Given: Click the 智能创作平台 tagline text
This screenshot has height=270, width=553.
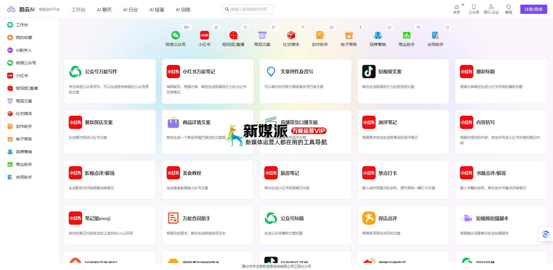Looking at the screenshot, I should click(x=49, y=10).
